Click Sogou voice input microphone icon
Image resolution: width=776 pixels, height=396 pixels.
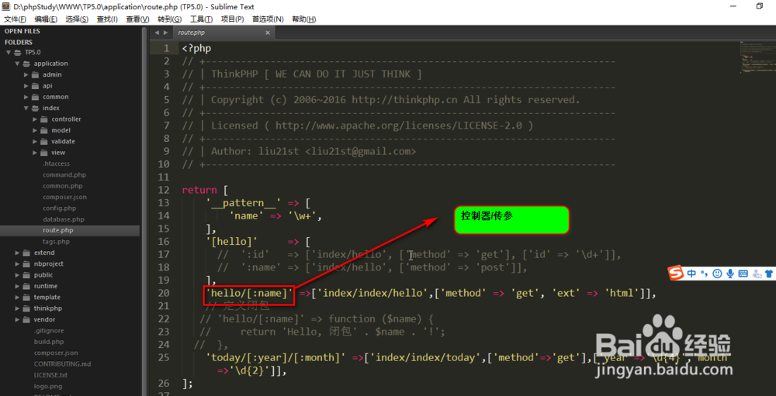coord(730,273)
